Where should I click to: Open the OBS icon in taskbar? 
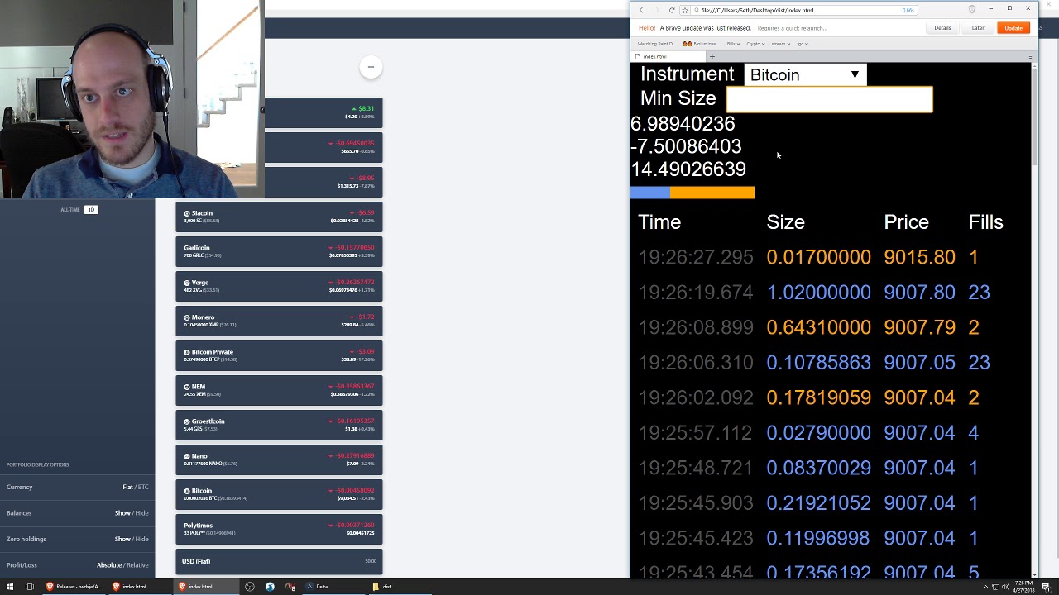[x=250, y=587]
